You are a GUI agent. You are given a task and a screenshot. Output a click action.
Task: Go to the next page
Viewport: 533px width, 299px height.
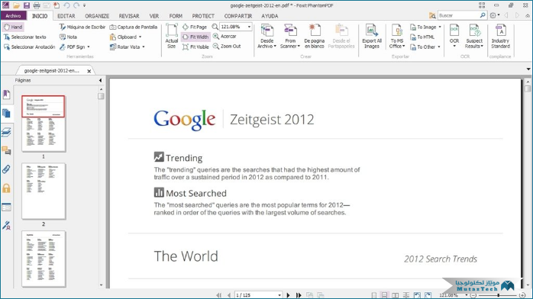(x=288, y=295)
